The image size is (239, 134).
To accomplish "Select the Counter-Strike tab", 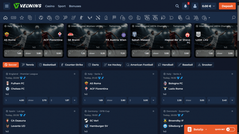I will point(72,65).
